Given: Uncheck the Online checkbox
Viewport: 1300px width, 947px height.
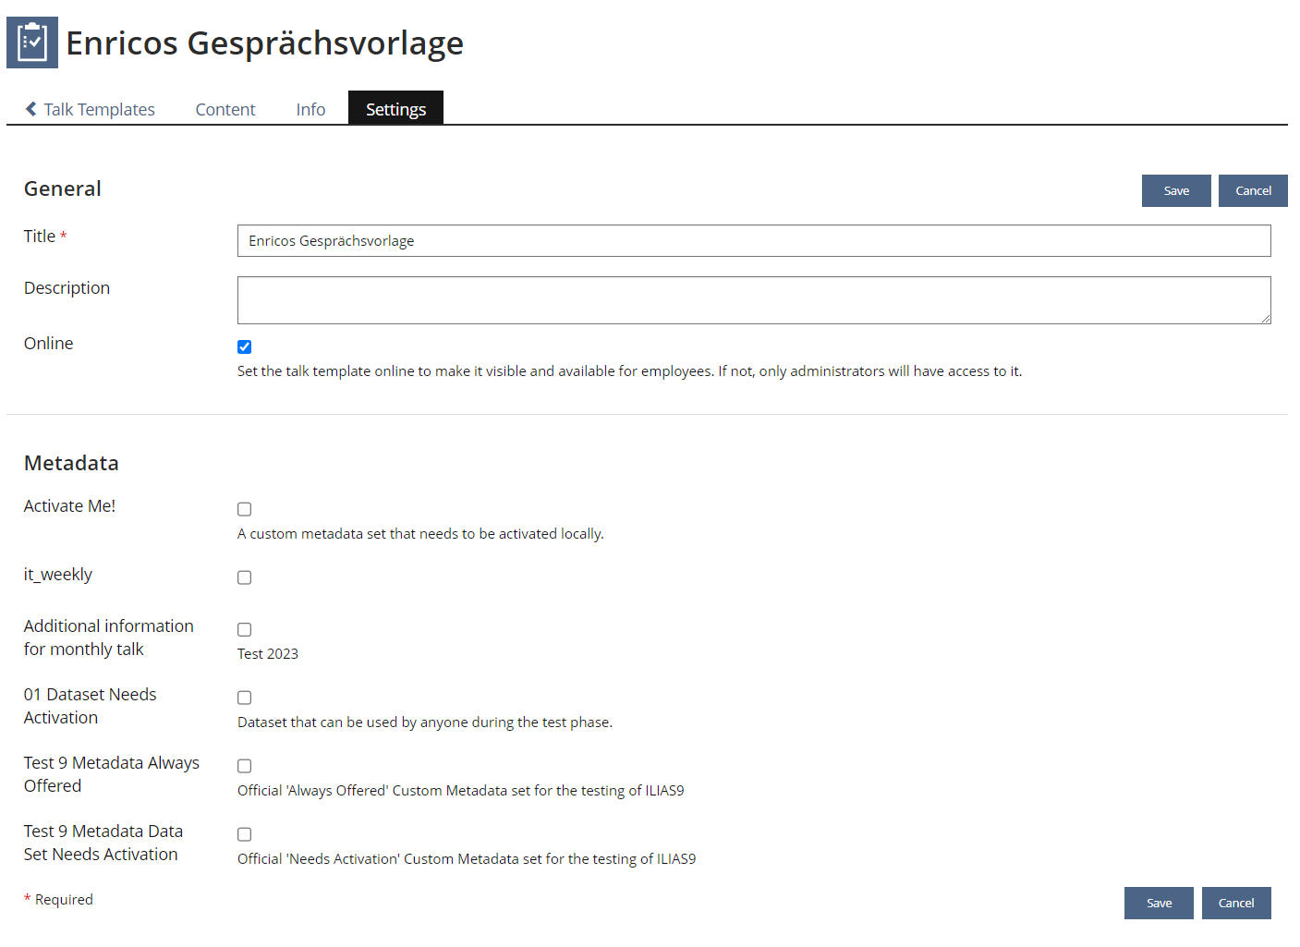Looking at the screenshot, I should coord(245,347).
